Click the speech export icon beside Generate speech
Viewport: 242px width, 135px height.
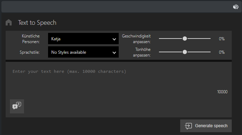[x=188, y=126]
